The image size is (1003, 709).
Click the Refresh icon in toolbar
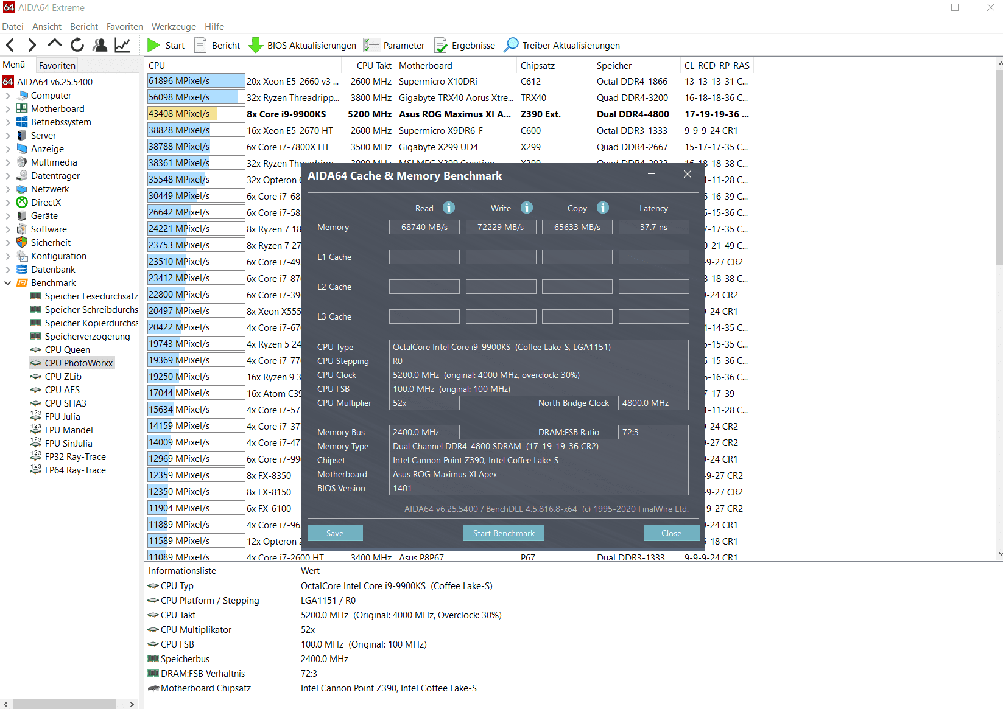pyautogui.click(x=77, y=45)
